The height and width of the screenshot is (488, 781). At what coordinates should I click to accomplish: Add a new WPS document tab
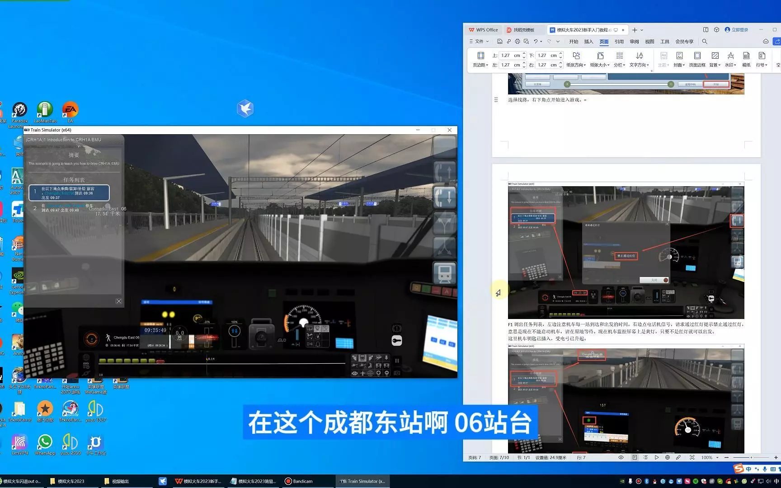pos(635,30)
